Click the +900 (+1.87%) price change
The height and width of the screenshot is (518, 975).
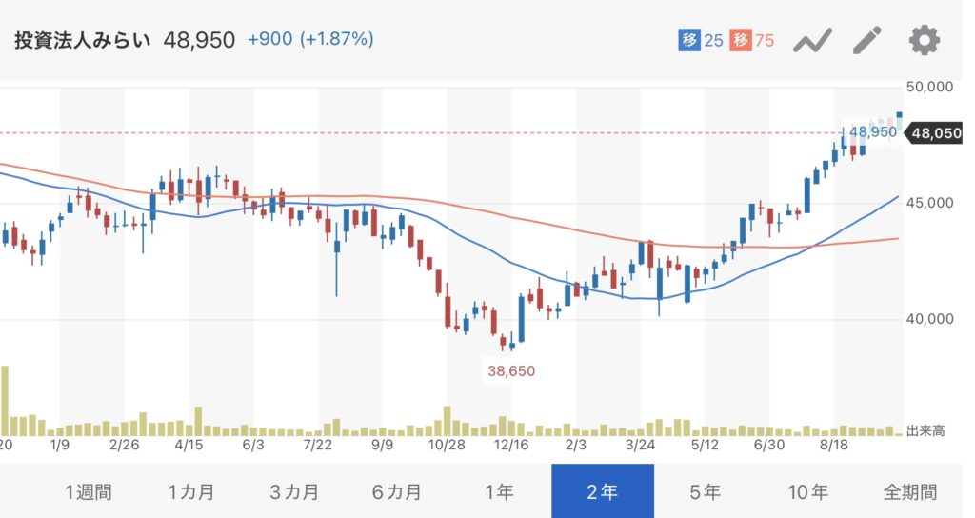[x=310, y=40]
